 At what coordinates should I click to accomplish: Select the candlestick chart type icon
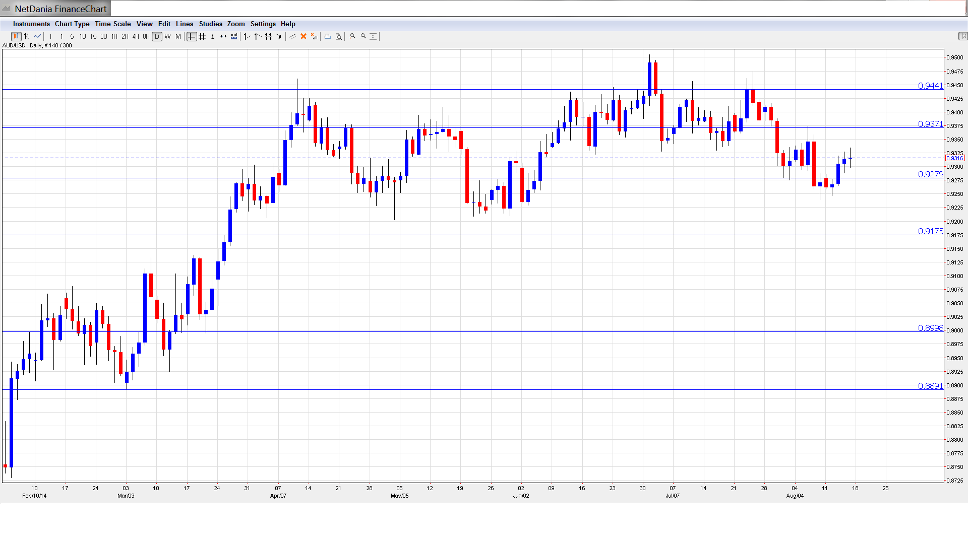(16, 36)
